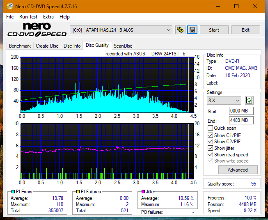The height and width of the screenshot is (220, 268).
Task: Switch to the Create Disc tab
Action: coord(47,46)
